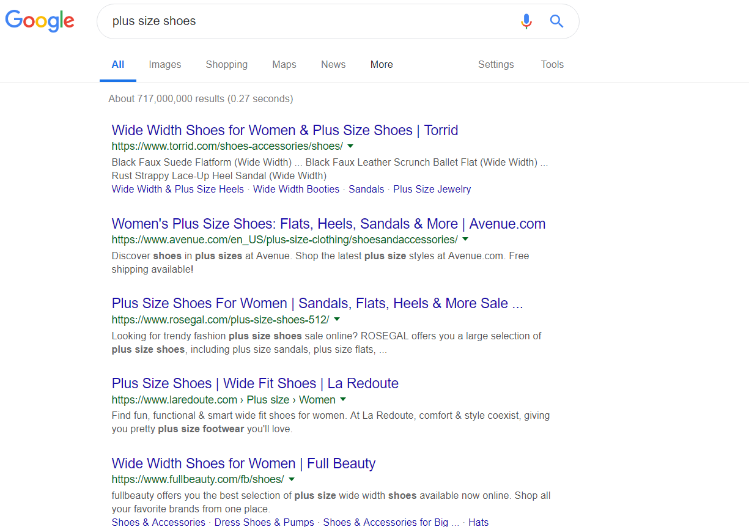This screenshot has height=527, width=749.
Task: Open search Settings menu
Action: tap(496, 64)
